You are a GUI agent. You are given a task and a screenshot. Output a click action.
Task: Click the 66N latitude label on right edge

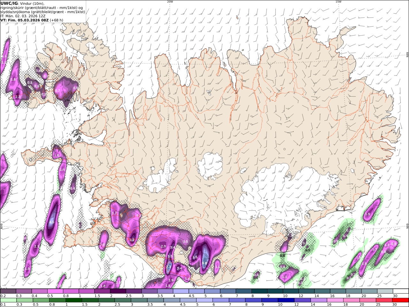(x=407, y=55)
